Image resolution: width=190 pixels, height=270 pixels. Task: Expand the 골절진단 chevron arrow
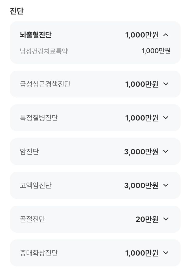click(166, 219)
